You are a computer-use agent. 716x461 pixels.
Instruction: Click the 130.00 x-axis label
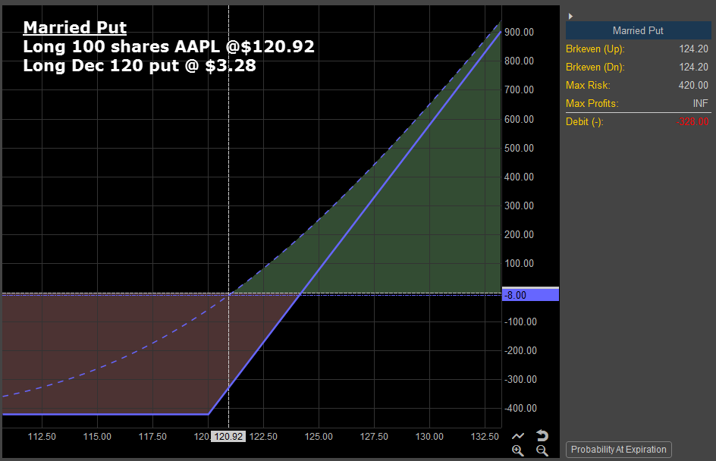point(429,436)
